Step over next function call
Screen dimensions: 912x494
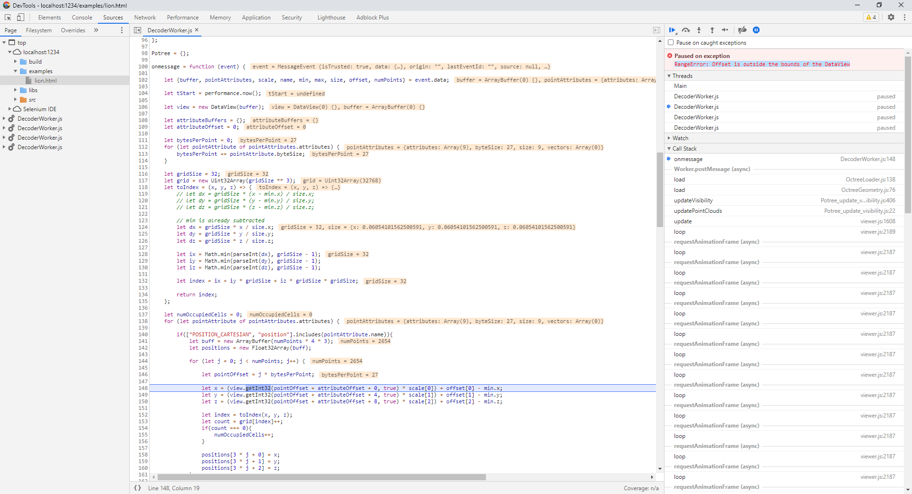pyautogui.click(x=686, y=30)
